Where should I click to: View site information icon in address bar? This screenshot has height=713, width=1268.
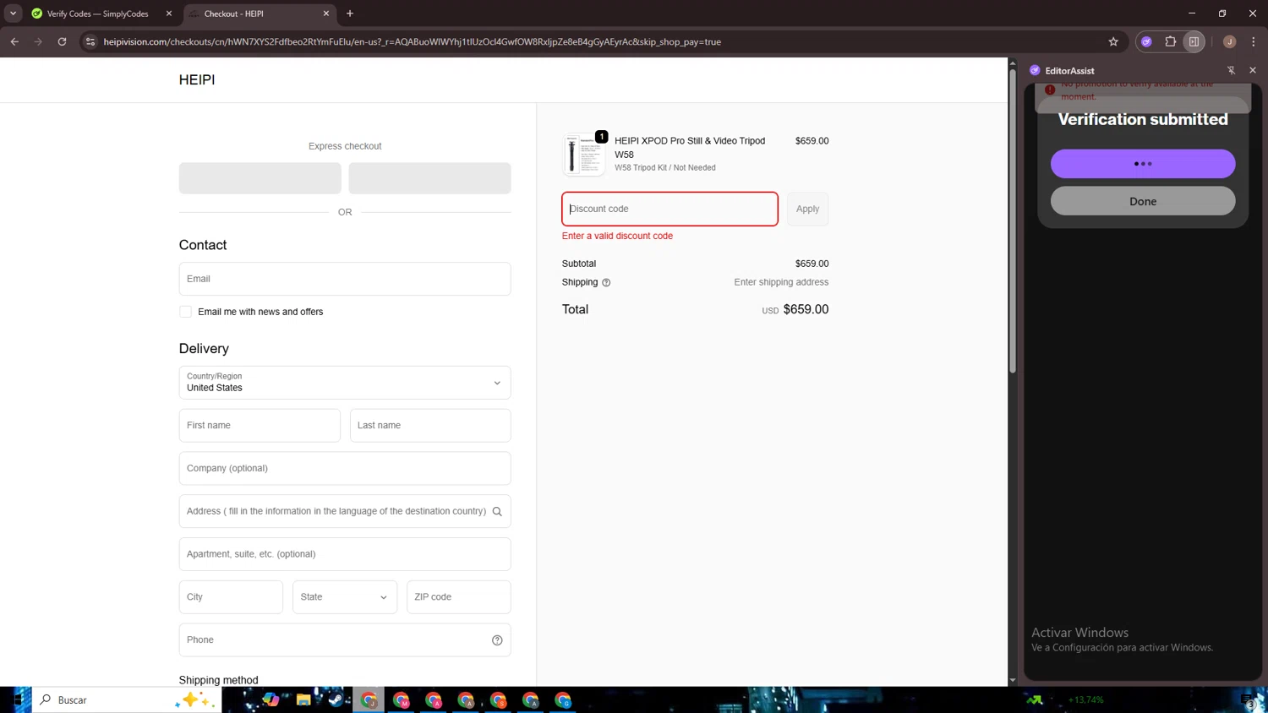90,41
